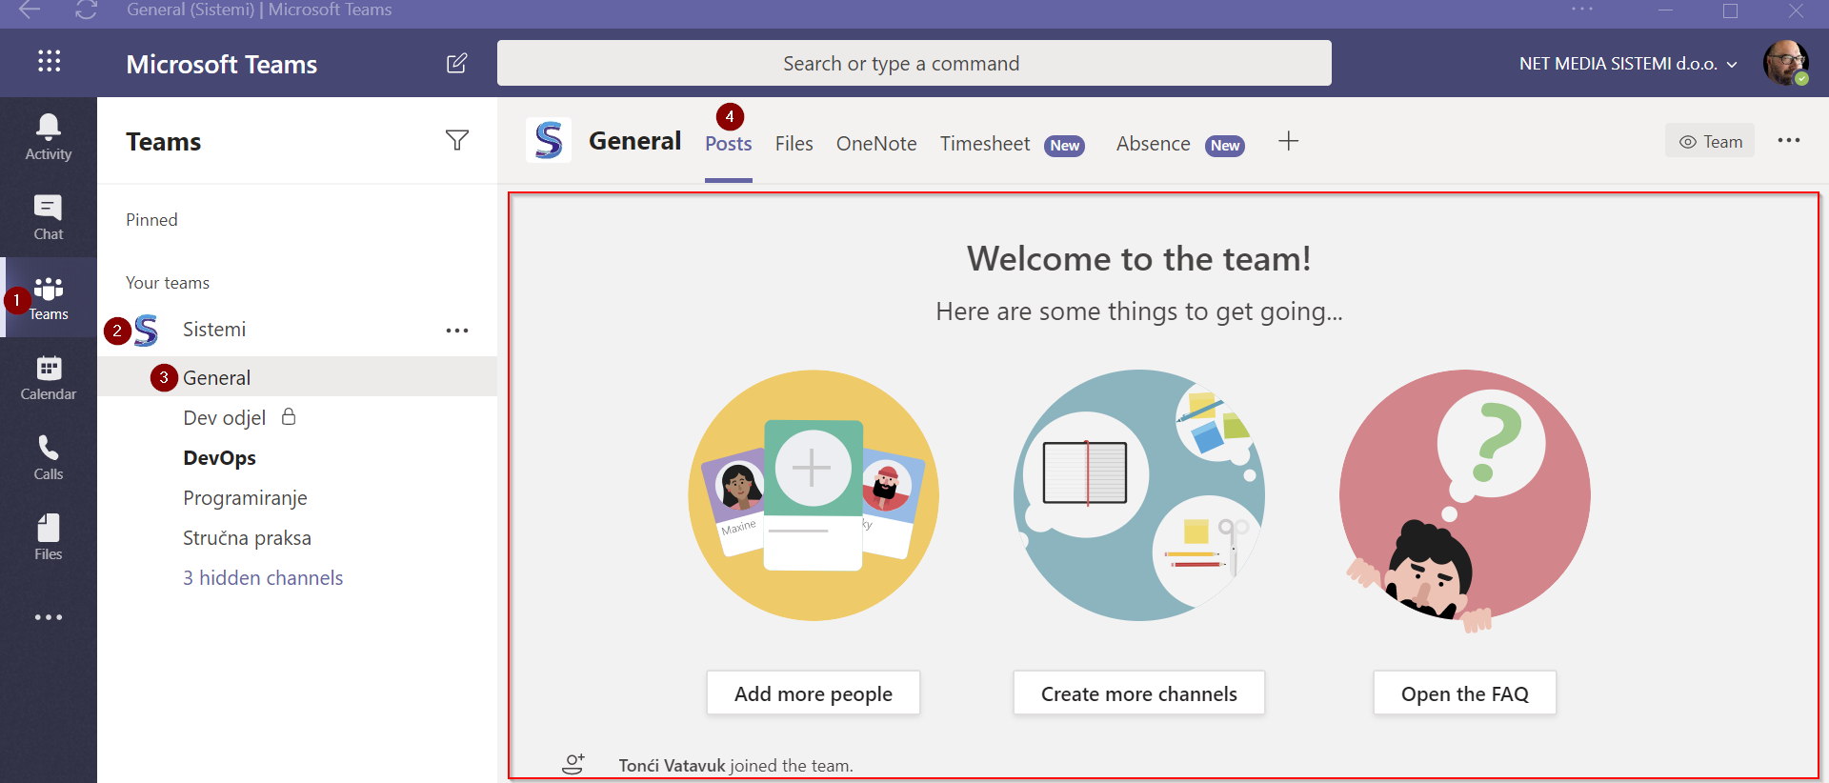
Task: Click the Your teams section label
Action: (x=168, y=283)
